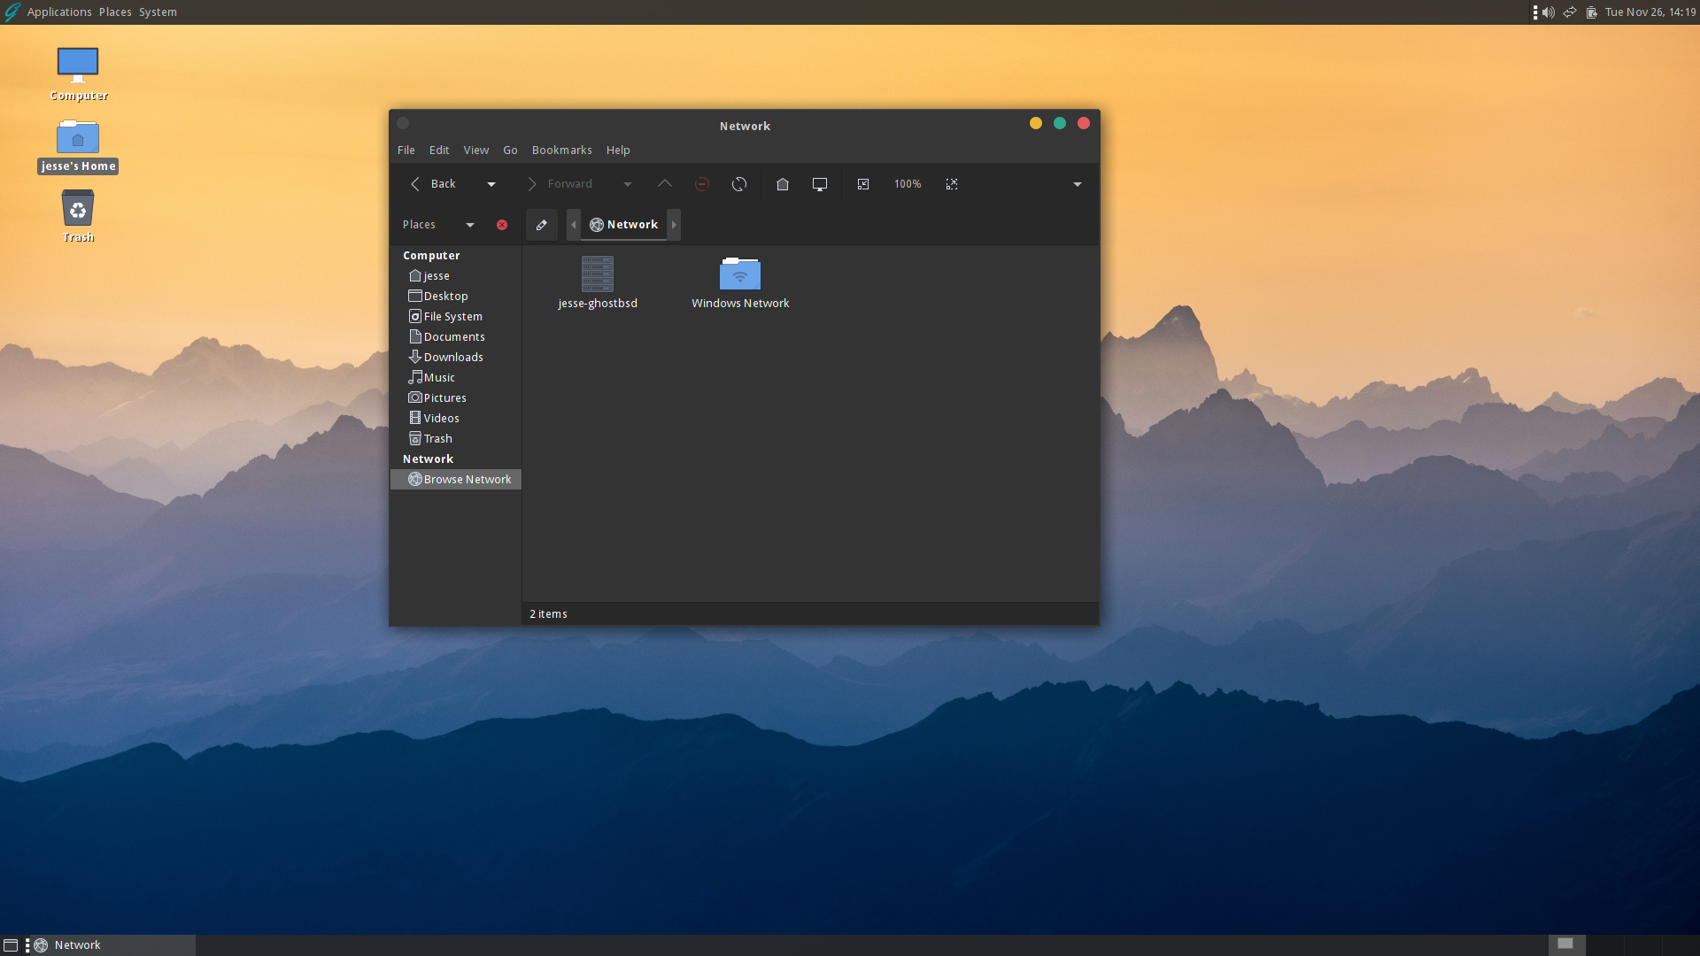Open the View menu
This screenshot has height=956, width=1700.
476,150
